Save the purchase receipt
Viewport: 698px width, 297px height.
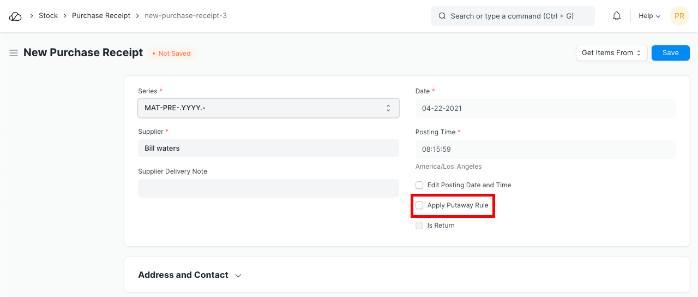(670, 53)
